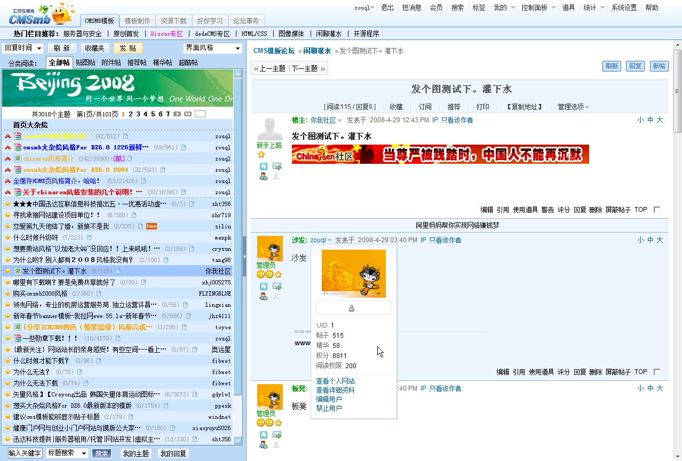This screenshot has width=682, height=461.
Task: Click the orange New badge on 恋爱第九天 thread
Action: click(152, 226)
